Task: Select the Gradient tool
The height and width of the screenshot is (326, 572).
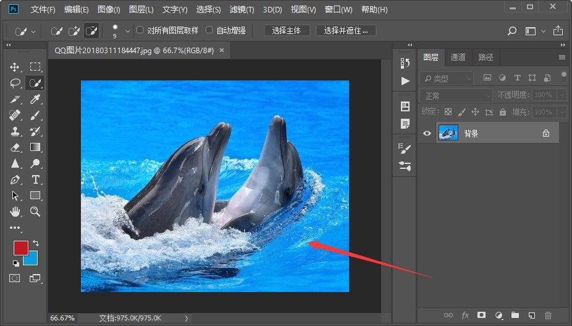Action: click(35, 147)
